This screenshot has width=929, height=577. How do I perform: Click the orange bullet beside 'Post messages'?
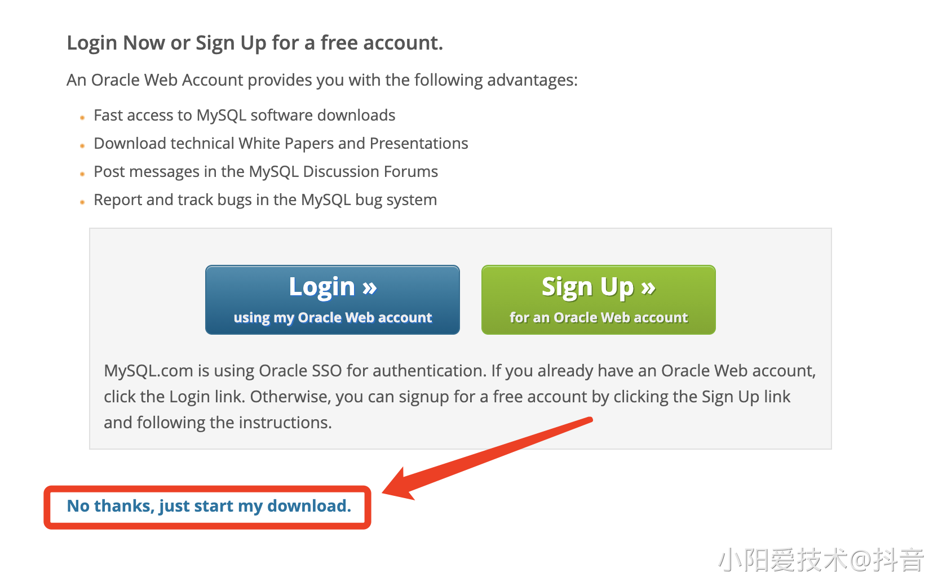pyautogui.click(x=82, y=174)
